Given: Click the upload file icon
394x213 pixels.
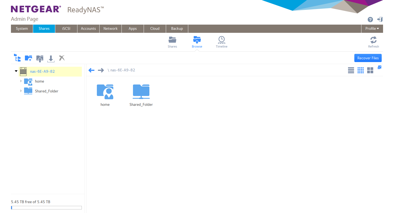Looking at the screenshot, I should [x=40, y=58].
